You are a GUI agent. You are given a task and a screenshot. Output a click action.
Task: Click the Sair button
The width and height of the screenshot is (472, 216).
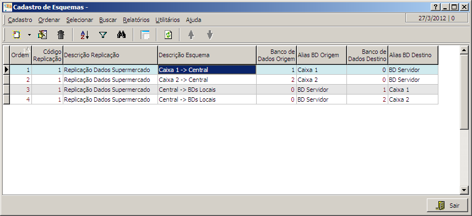[448, 206]
